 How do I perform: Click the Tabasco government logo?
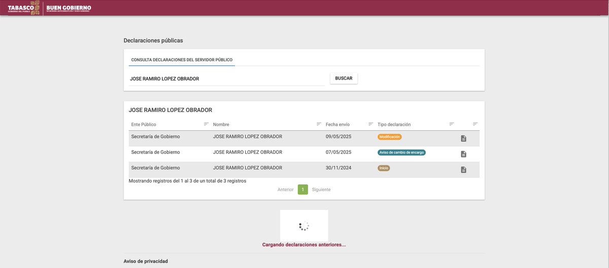pos(24,8)
